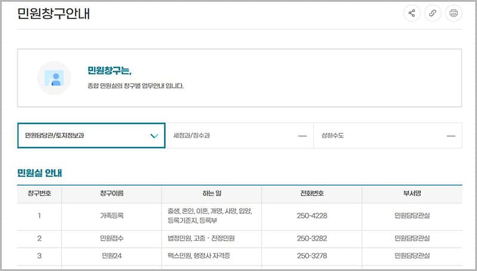Image resolution: width=477 pixels, height=271 pixels.
Task: Click the 상하수도 tab label
Action: (x=333, y=136)
